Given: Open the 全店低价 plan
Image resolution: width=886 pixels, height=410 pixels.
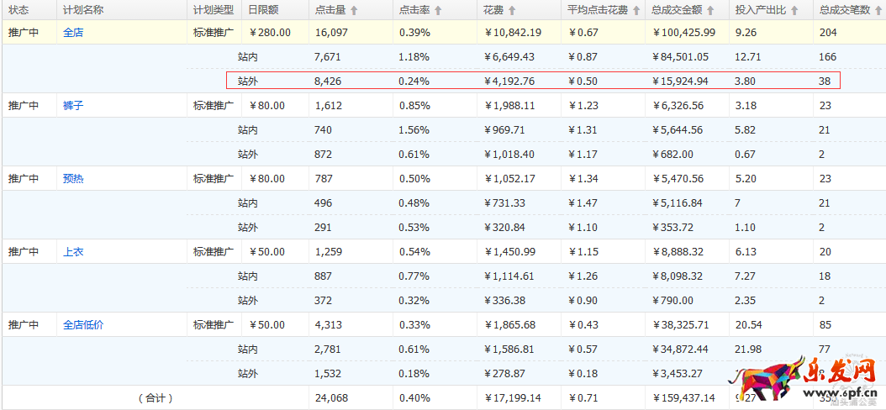Looking at the screenshot, I should click(x=84, y=325).
